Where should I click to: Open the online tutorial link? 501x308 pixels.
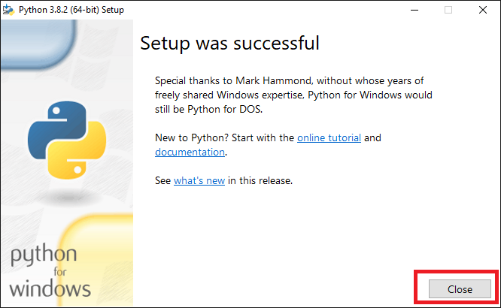point(329,138)
